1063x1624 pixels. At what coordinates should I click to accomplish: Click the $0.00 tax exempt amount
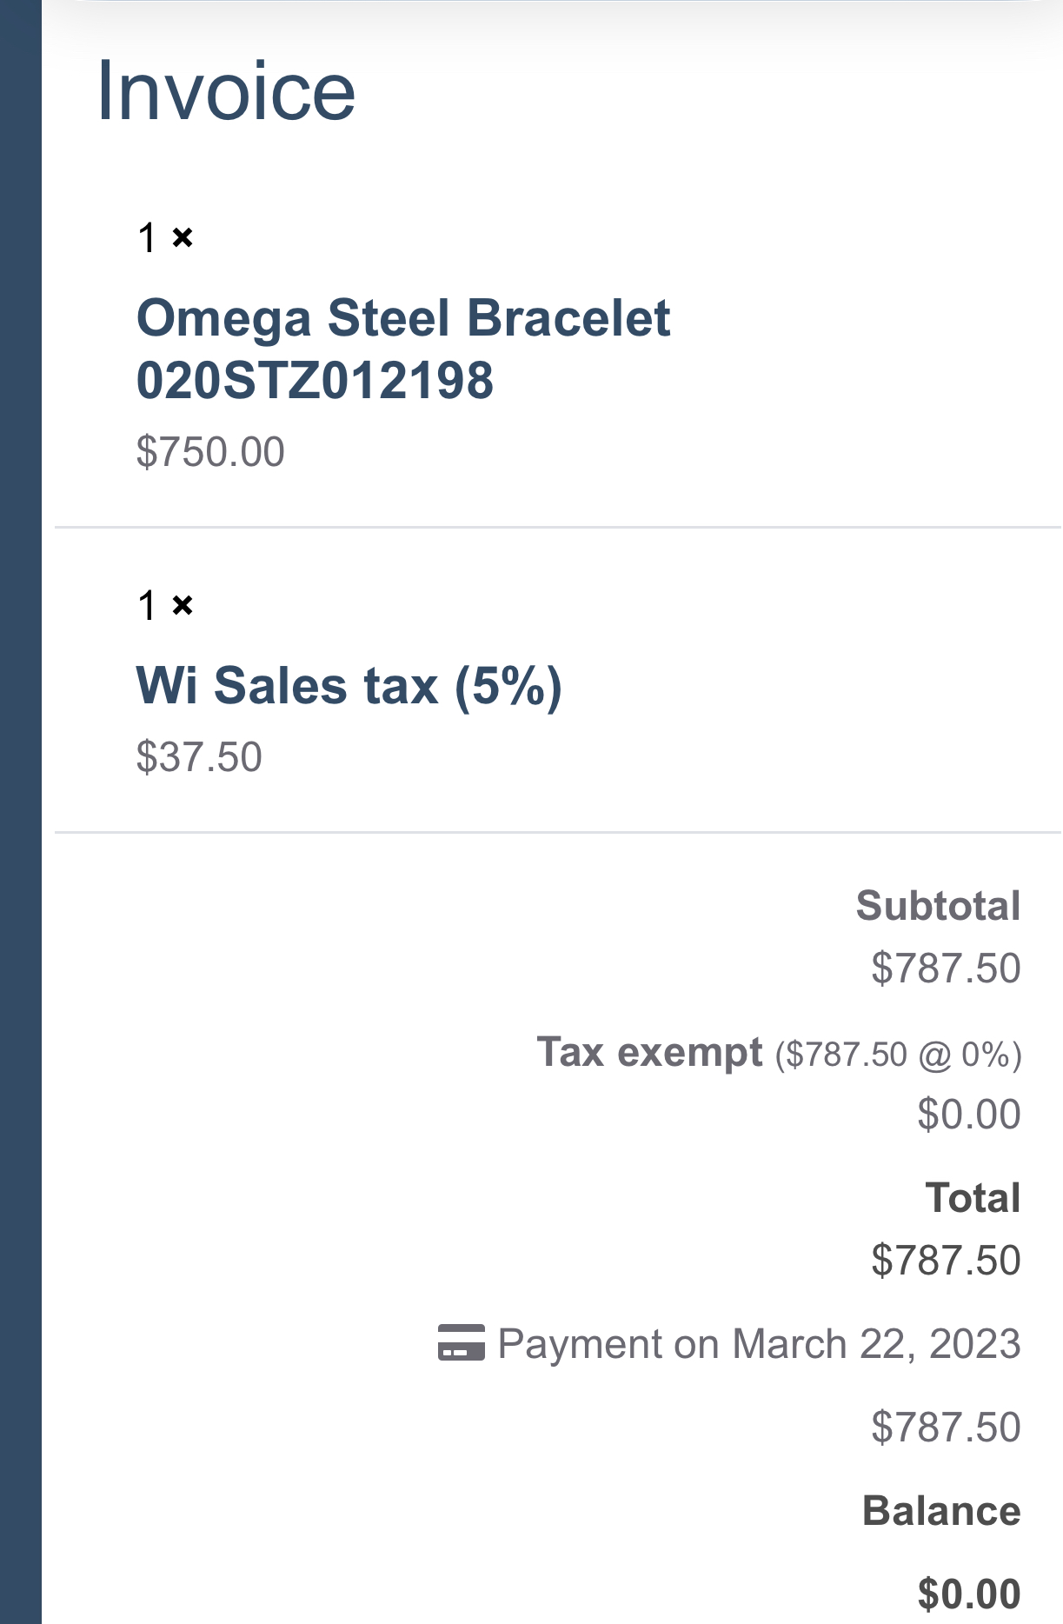[968, 1115]
